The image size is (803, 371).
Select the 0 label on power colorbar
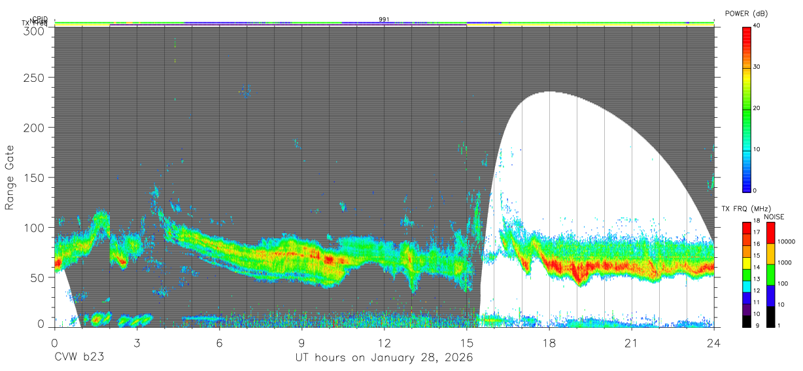tap(755, 190)
